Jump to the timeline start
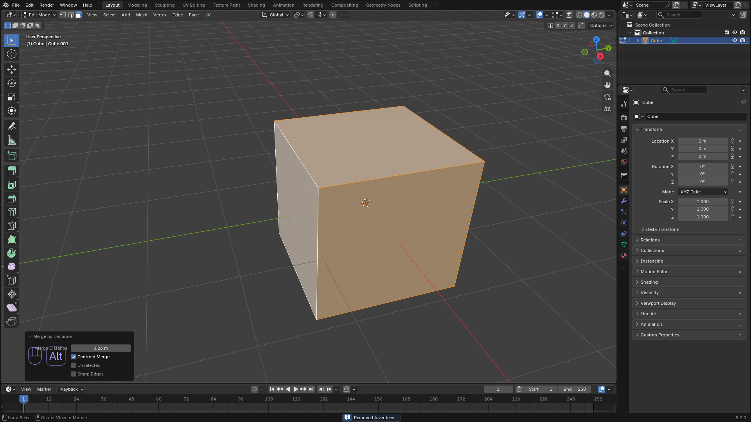Screen dimensions: 751x422 272,389
